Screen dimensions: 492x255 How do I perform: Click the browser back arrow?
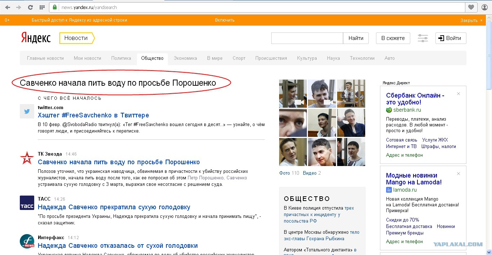8,7
